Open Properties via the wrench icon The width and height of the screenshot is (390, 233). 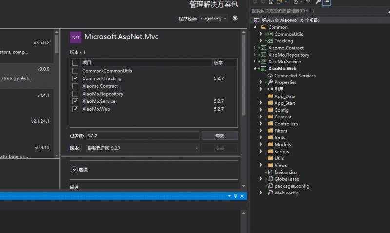[318, 2]
